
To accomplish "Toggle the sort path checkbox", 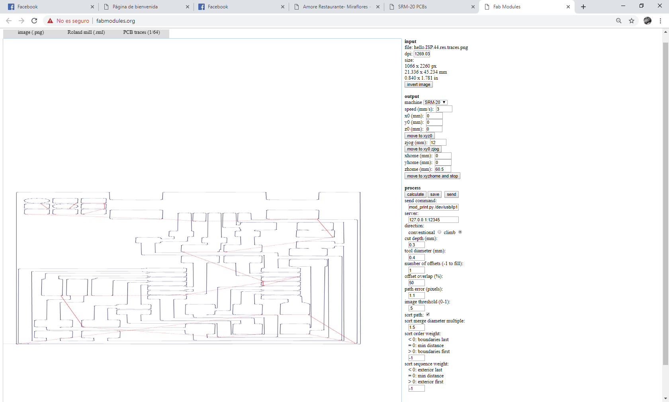I will (x=428, y=314).
